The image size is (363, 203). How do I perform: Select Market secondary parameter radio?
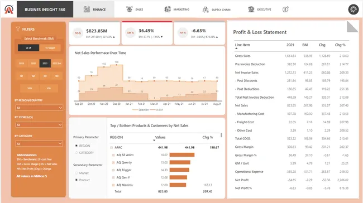77,173
